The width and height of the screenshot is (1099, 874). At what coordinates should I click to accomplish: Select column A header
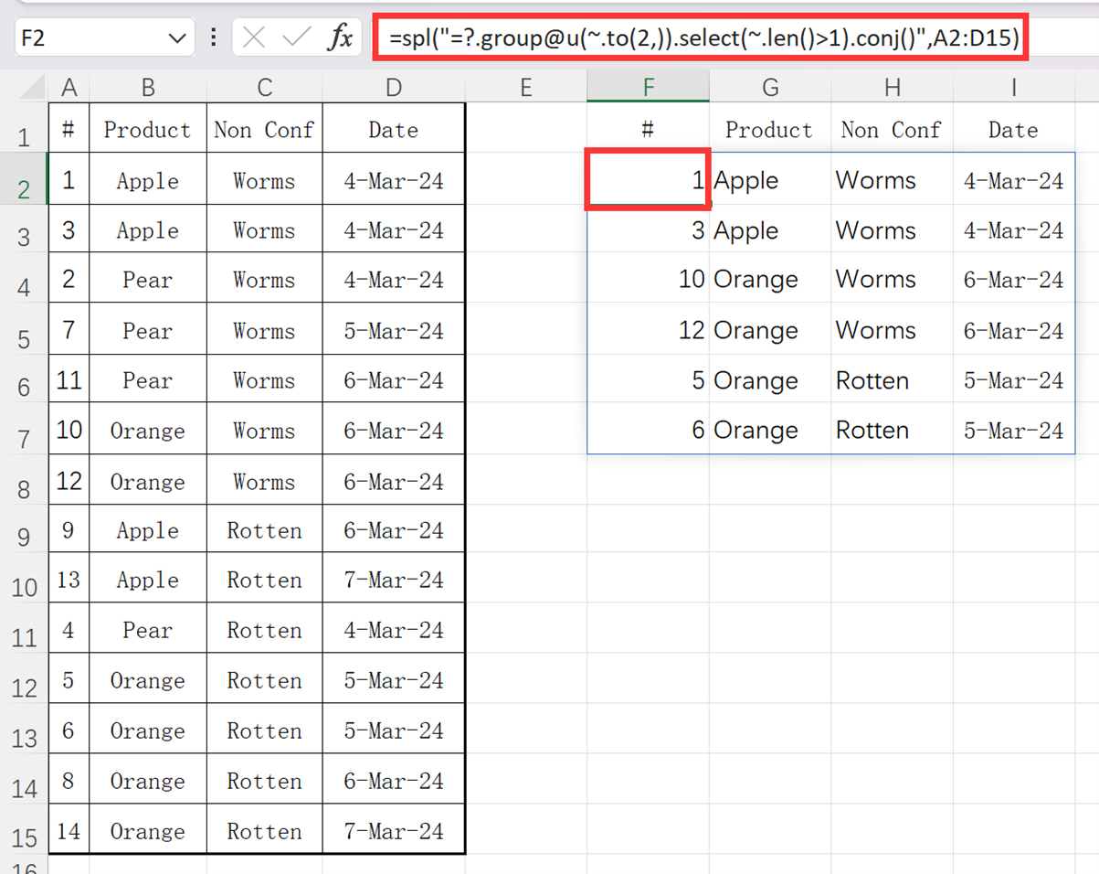click(x=69, y=88)
